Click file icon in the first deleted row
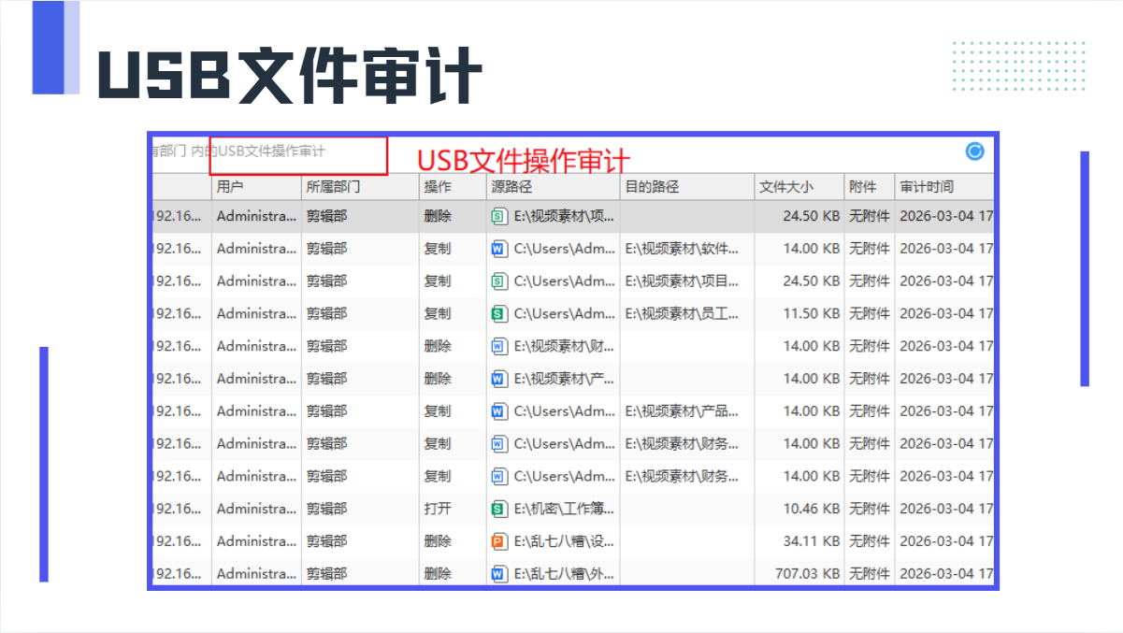1123x633 pixels. (499, 216)
